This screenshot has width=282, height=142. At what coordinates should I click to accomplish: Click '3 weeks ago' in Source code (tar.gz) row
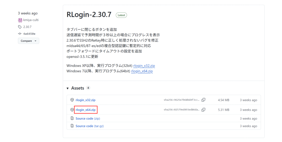(248, 126)
